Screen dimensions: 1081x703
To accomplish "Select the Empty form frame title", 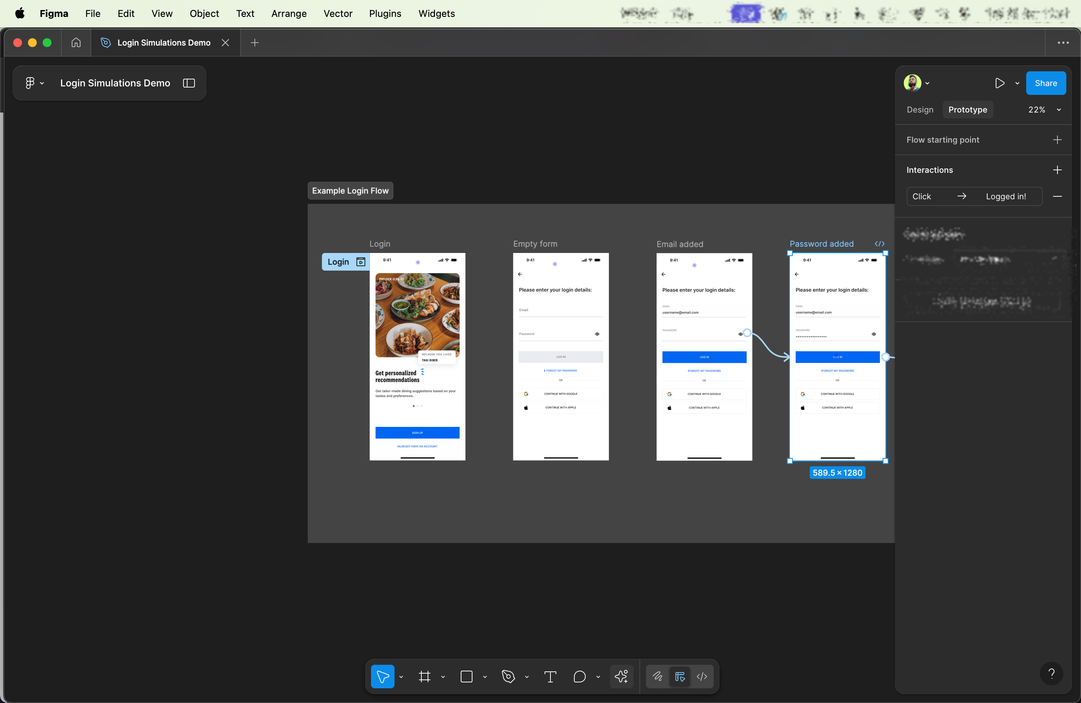I will (535, 244).
